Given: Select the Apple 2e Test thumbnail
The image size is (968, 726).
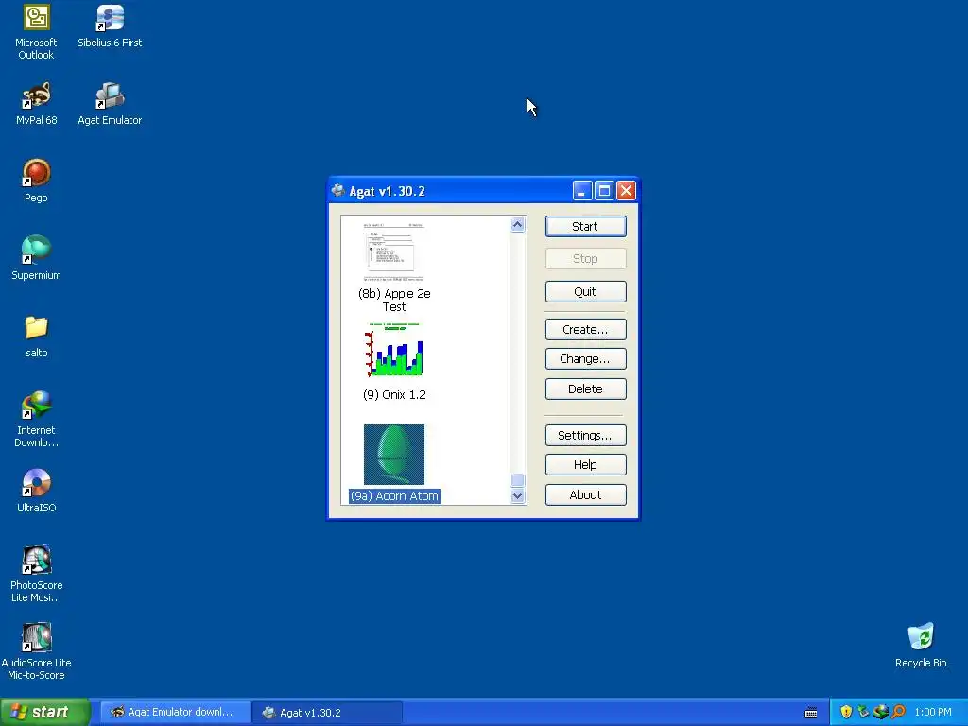Looking at the screenshot, I should [394, 251].
